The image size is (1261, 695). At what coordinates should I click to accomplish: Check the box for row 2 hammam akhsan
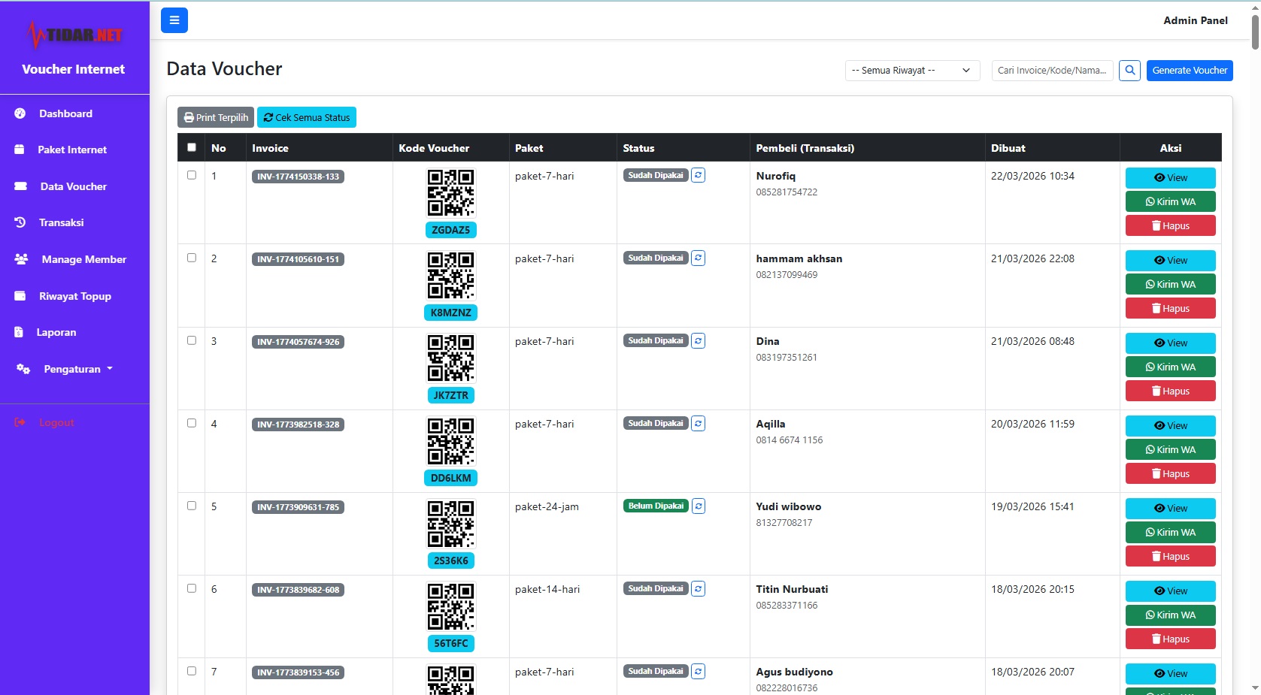pos(192,258)
